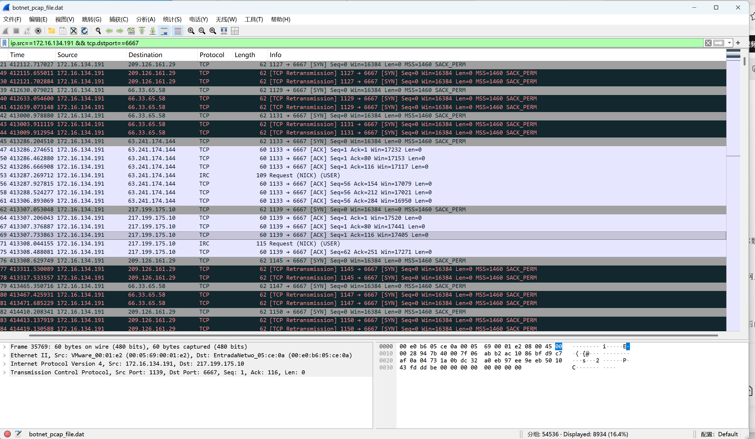Viewport: 755px width, 439px height.
Task: Clear the display filter with X button
Action: point(708,43)
